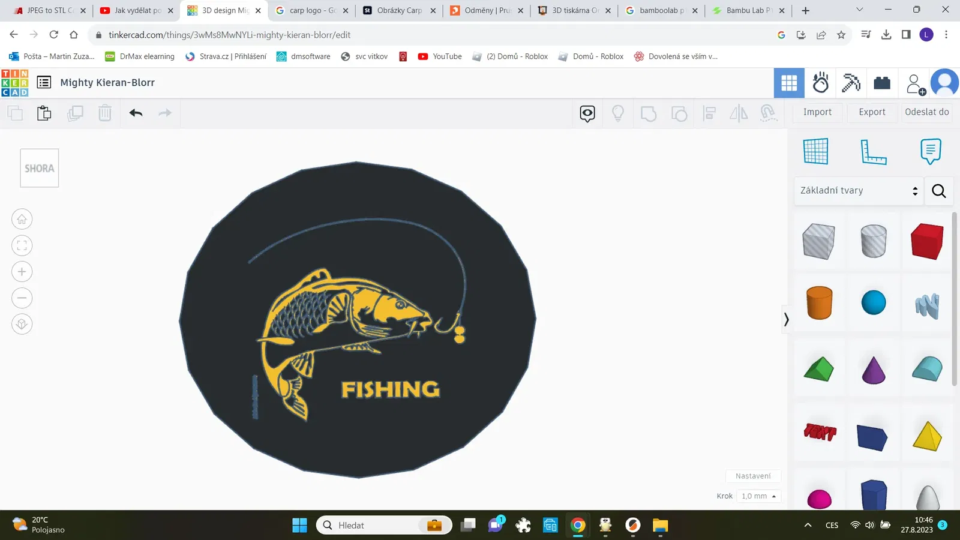
Task: Click the Tinkercad logo
Action: click(15, 83)
